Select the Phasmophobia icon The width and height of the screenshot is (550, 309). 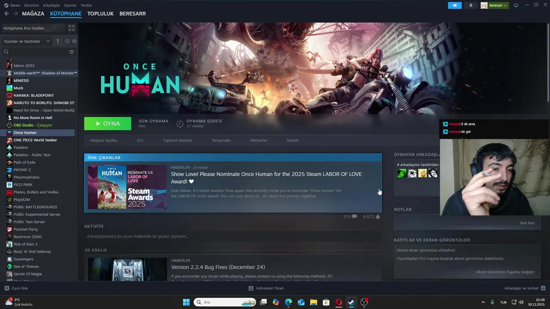pyautogui.click(x=9, y=177)
